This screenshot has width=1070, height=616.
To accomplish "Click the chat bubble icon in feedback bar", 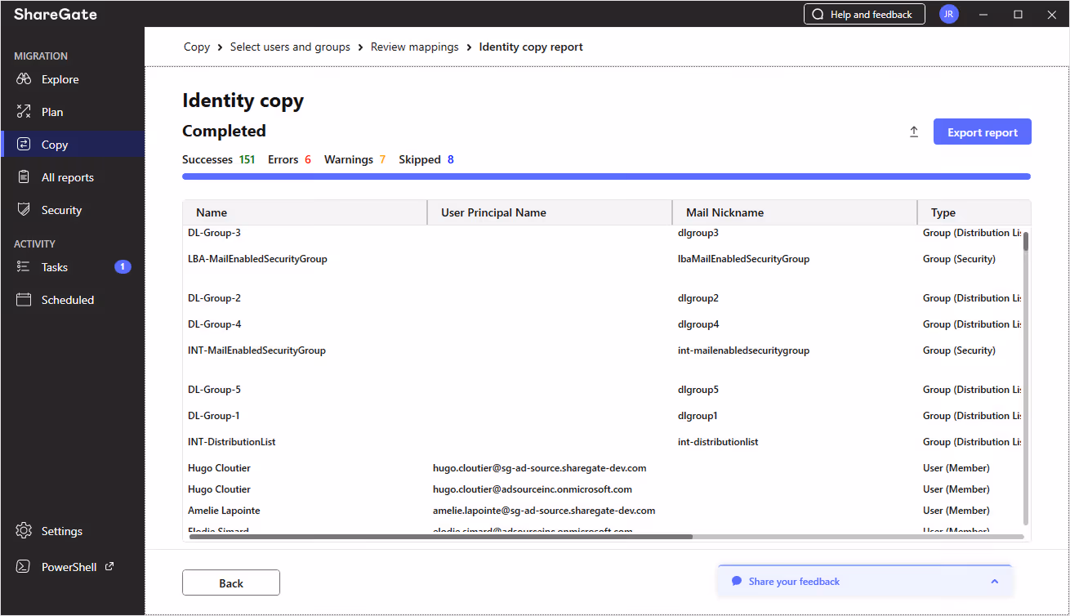I will click(x=737, y=582).
